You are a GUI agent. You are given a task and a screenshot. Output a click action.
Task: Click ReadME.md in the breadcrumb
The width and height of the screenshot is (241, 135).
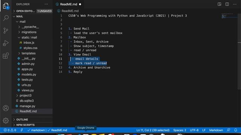coord(70,11)
